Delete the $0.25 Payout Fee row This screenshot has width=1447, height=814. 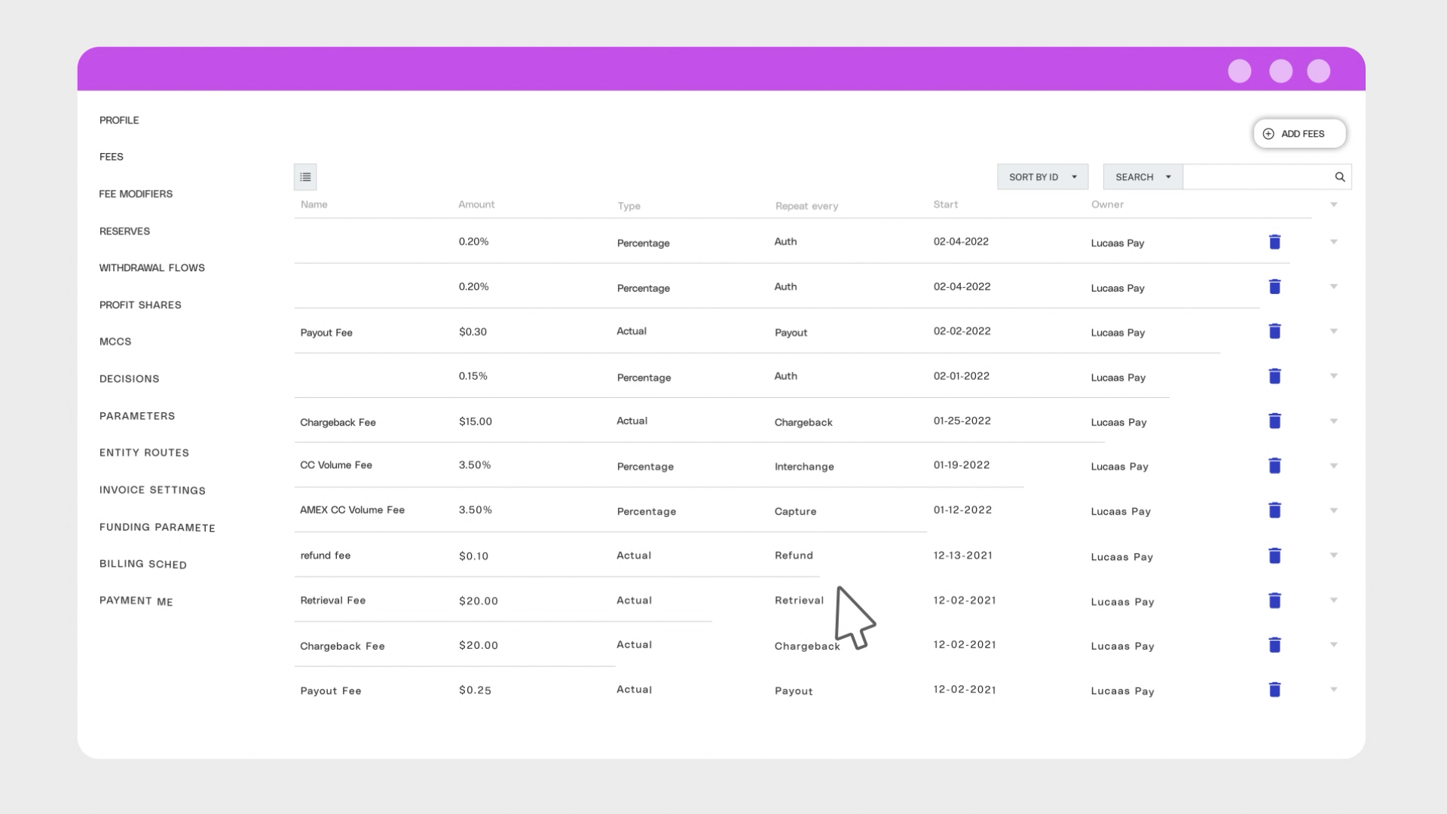click(x=1274, y=690)
